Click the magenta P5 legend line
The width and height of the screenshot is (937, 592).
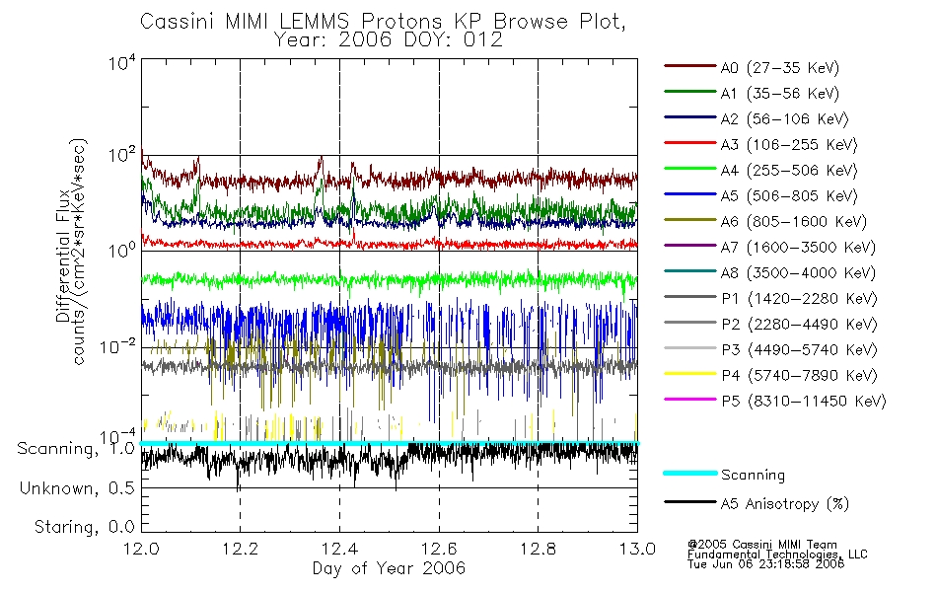tap(689, 399)
